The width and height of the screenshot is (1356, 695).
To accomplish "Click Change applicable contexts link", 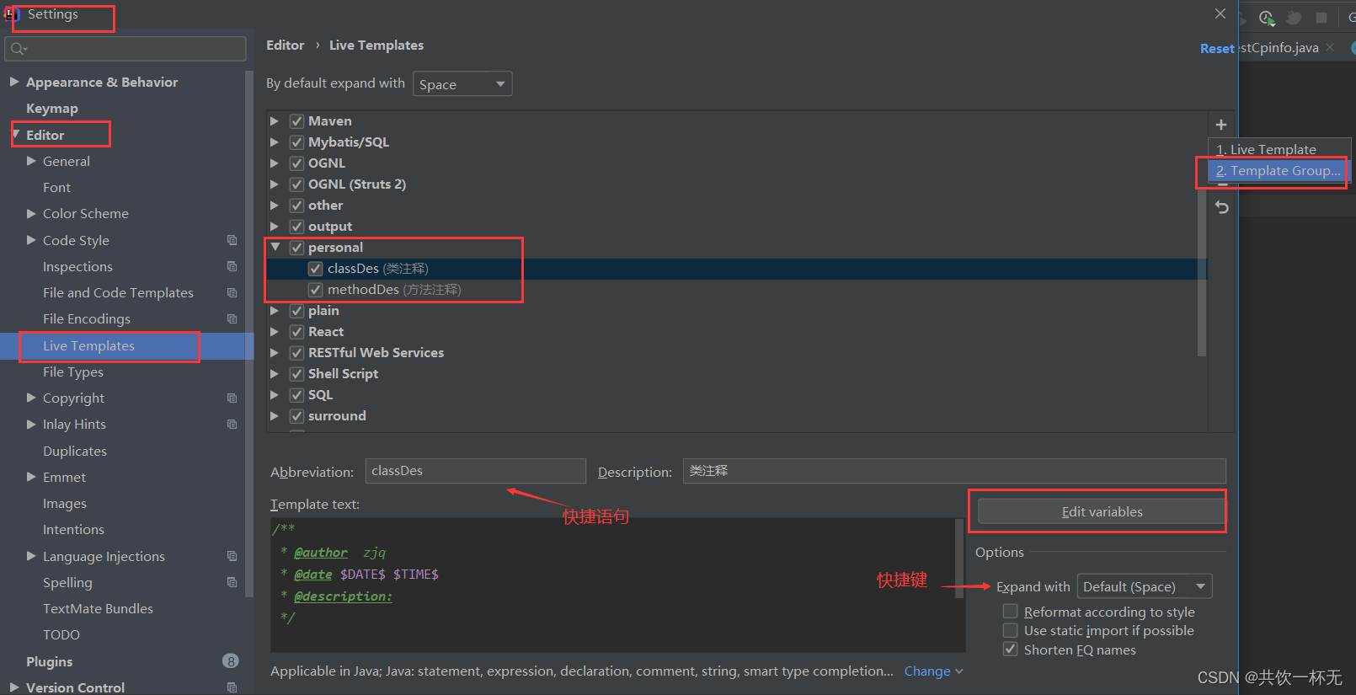I will pyautogui.click(x=933, y=671).
